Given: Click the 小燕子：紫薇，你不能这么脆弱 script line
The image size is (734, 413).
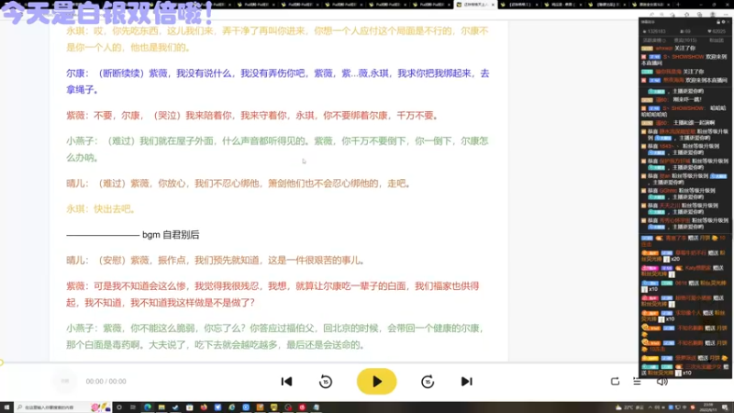Looking at the screenshot, I should [x=275, y=336].
